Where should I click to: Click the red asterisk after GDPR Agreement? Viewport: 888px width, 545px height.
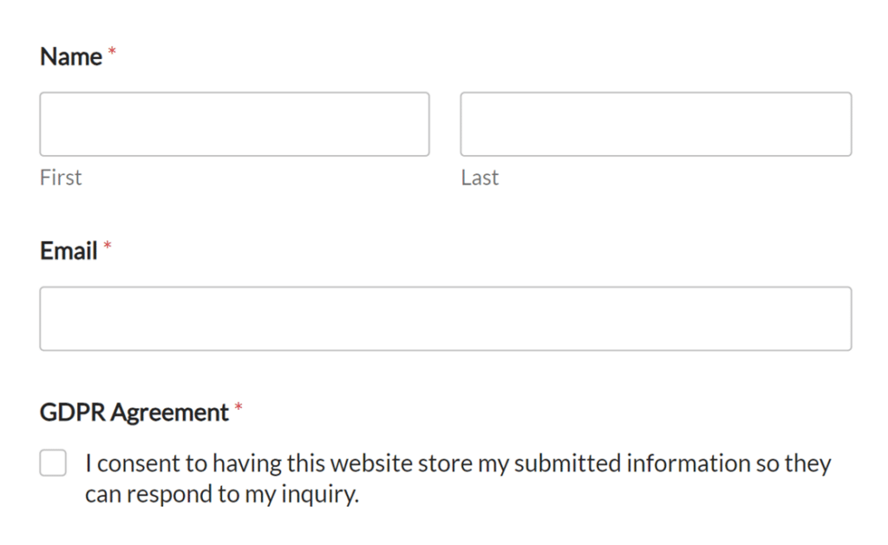point(238,408)
